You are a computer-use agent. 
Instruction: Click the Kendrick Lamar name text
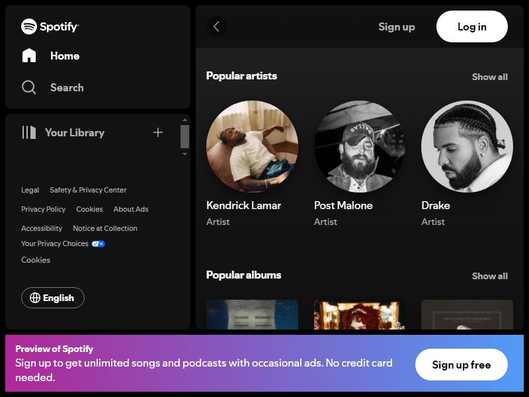click(243, 206)
